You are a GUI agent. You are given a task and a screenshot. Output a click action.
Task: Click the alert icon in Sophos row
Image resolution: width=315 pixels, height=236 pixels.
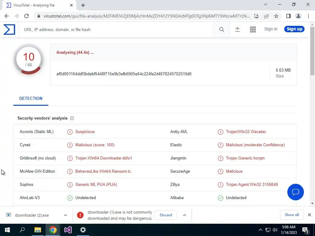70,185
